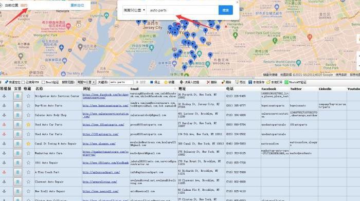
Task: Favorite Manhattan Auto Care with its star
Action: pos(28,153)
